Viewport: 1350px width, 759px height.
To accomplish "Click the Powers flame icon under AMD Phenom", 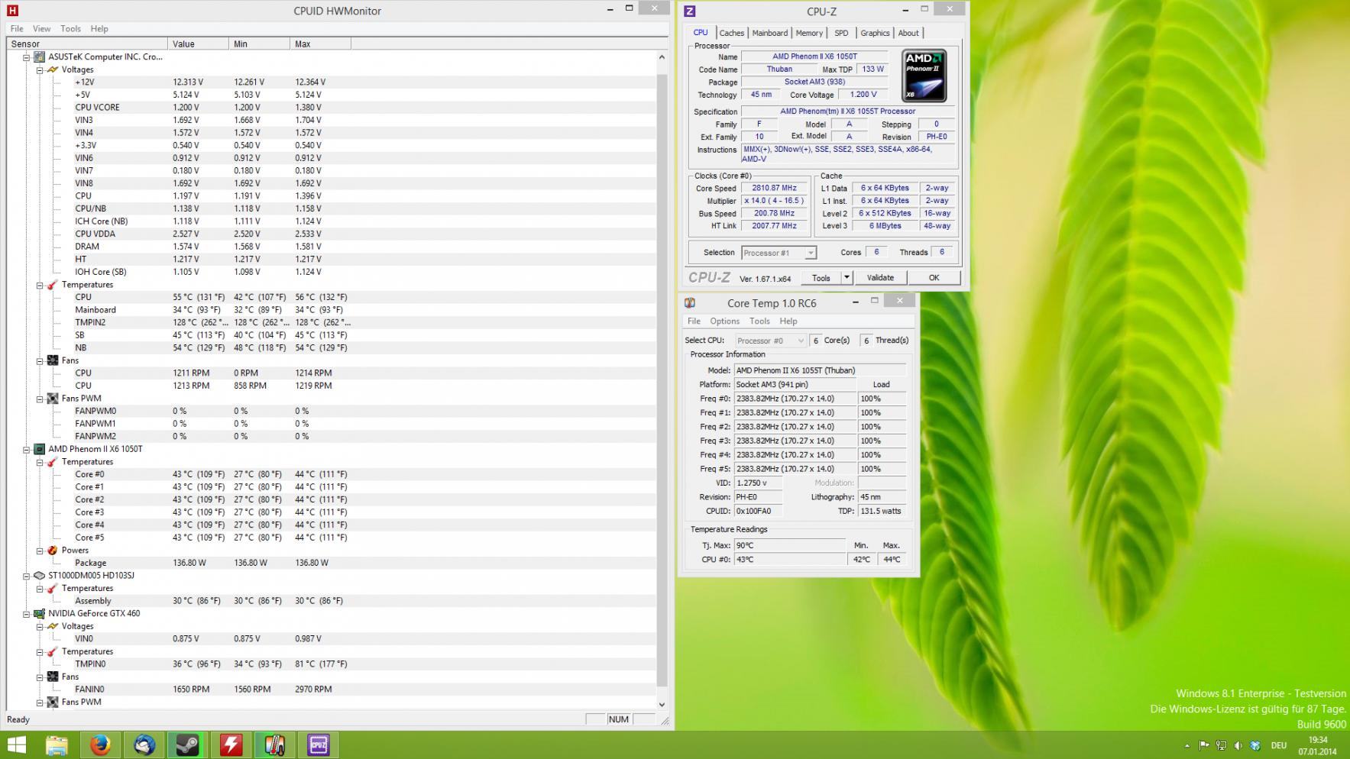I will point(53,551).
